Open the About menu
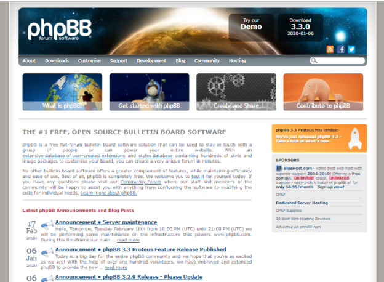 29,60
